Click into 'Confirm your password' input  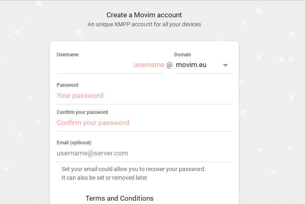coord(144,123)
